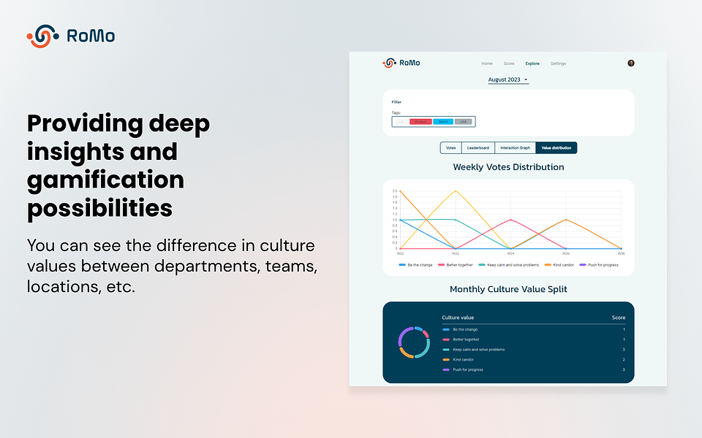Toggle the Be the change series in the chart legend
Image resolution: width=702 pixels, height=438 pixels.
[415, 265]
